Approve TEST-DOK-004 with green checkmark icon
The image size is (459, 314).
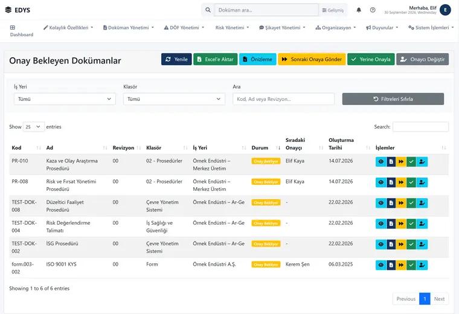[x=411, y=224]
